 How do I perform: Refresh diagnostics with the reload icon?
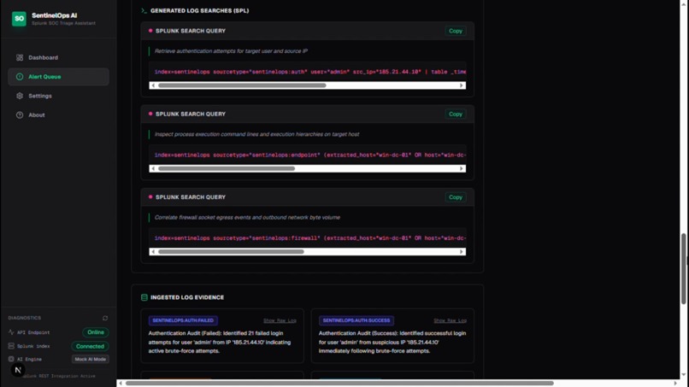(x=105, y=318)
